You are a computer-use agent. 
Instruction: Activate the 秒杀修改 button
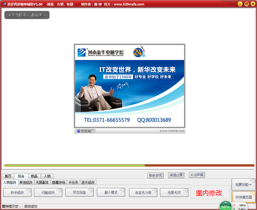(17, 193)
